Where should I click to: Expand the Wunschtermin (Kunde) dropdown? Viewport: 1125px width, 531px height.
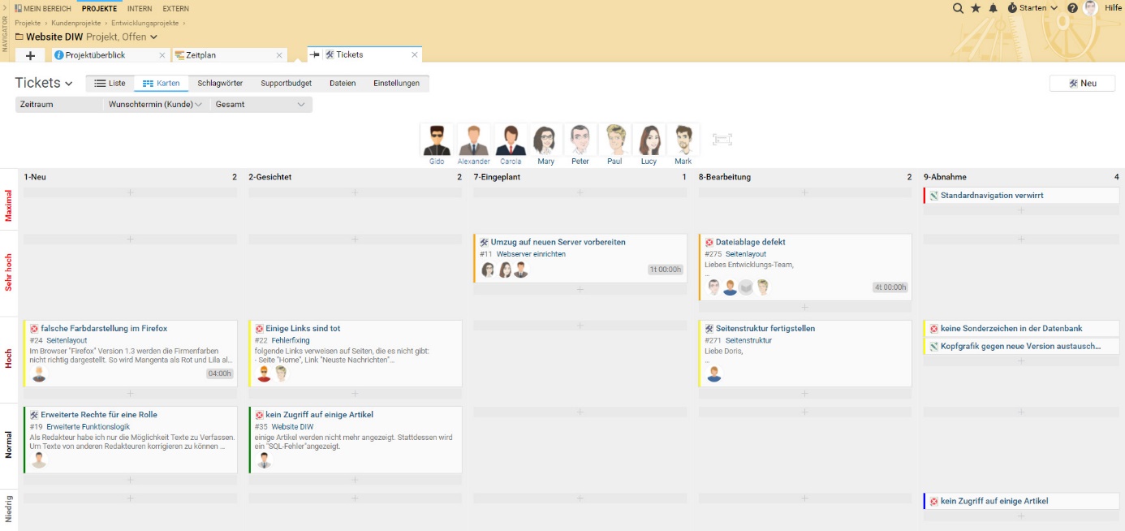click(x=155, y=105)
